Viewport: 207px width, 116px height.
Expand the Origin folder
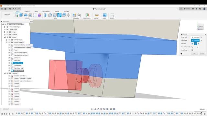tap(5, 32)
